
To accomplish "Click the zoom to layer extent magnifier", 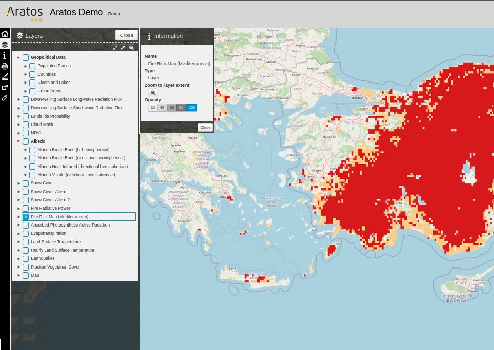I will point(153,92).
